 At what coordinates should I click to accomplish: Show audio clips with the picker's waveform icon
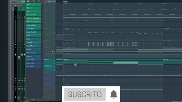[x=34, y=1]
